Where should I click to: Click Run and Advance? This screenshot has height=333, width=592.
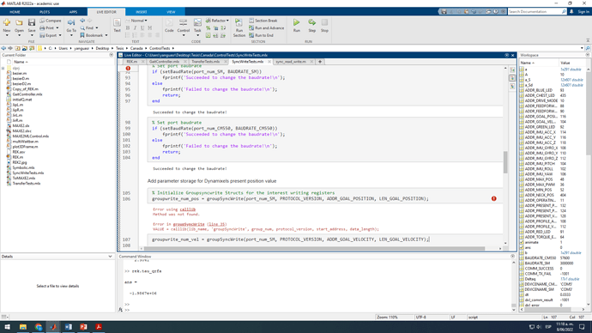pyautogui.click(x=266, y=28)
